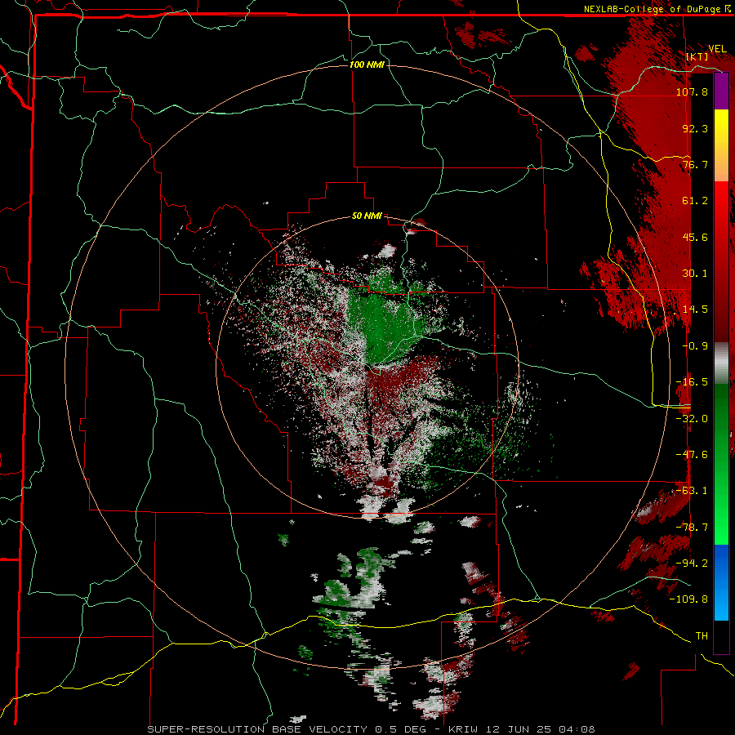Screen dimensions: 735x735
Task: Click the -16.5 legend value
Action: point(692,382)
